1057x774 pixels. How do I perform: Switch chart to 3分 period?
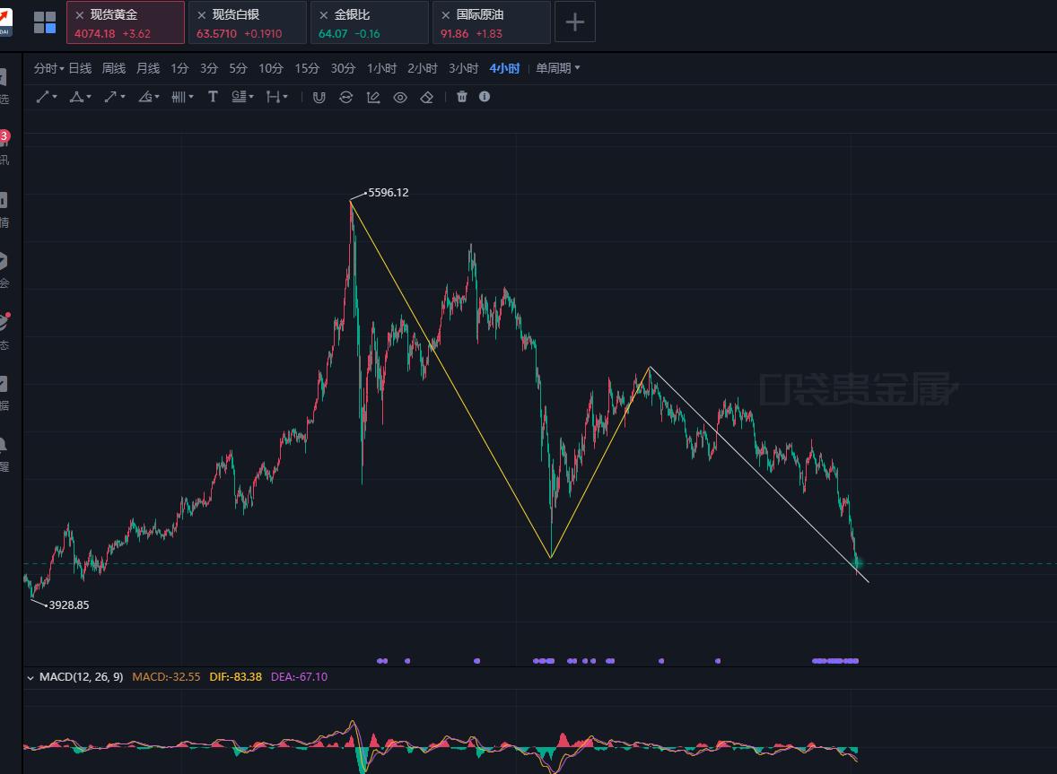(x=209, y=68)
